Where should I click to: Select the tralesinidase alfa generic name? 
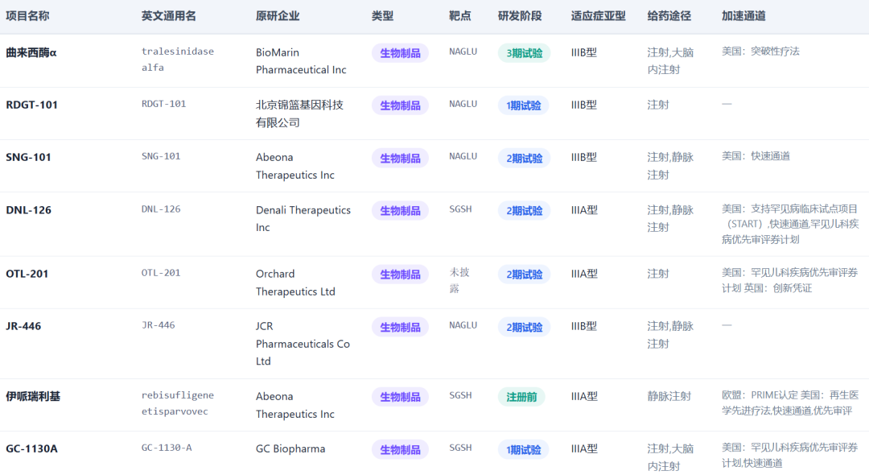point(177,60)
